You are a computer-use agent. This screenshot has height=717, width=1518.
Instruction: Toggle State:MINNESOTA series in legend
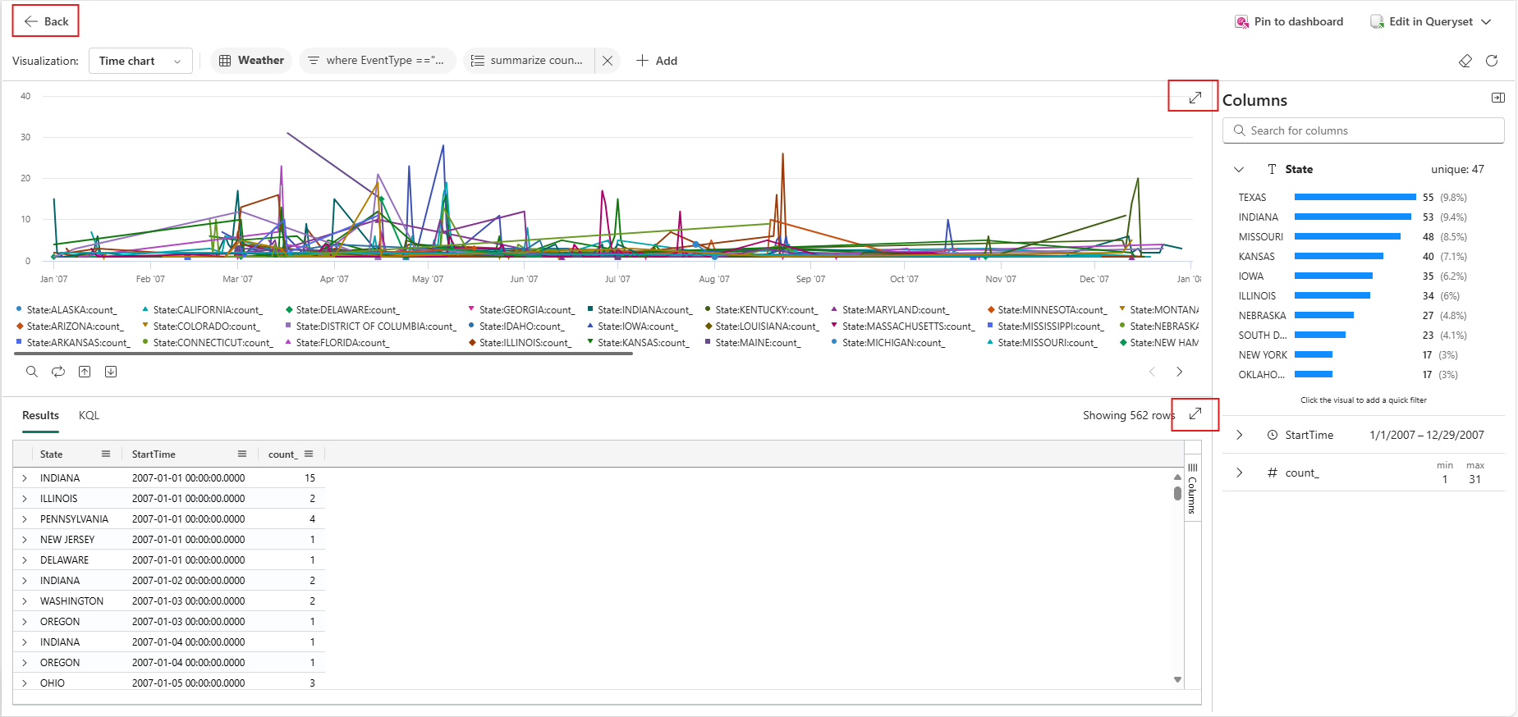pyautogui.click(x=1047, y=310)
